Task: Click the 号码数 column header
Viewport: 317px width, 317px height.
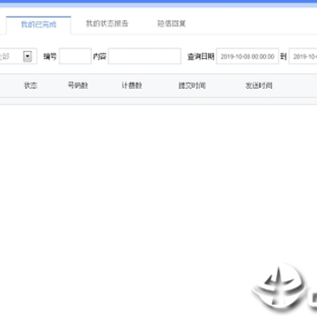Action: 77,85
